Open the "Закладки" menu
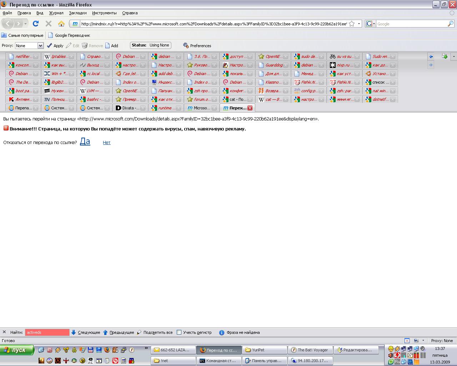 [x=77, y=13]
